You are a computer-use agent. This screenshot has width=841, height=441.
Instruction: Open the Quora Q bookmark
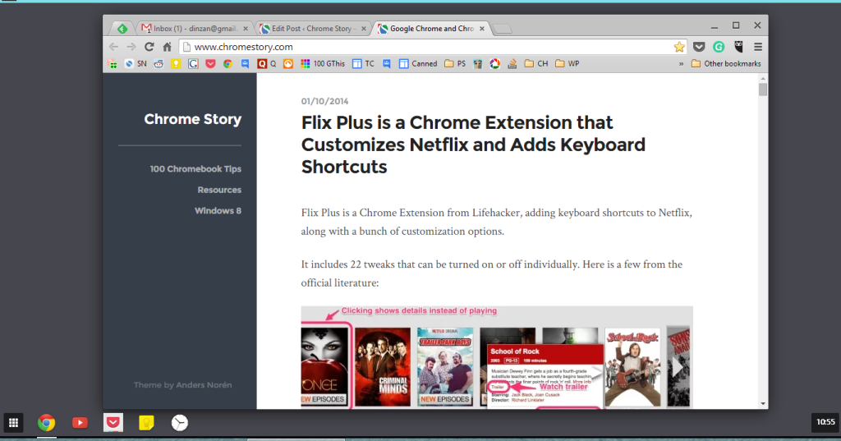(x=267, y=63)
